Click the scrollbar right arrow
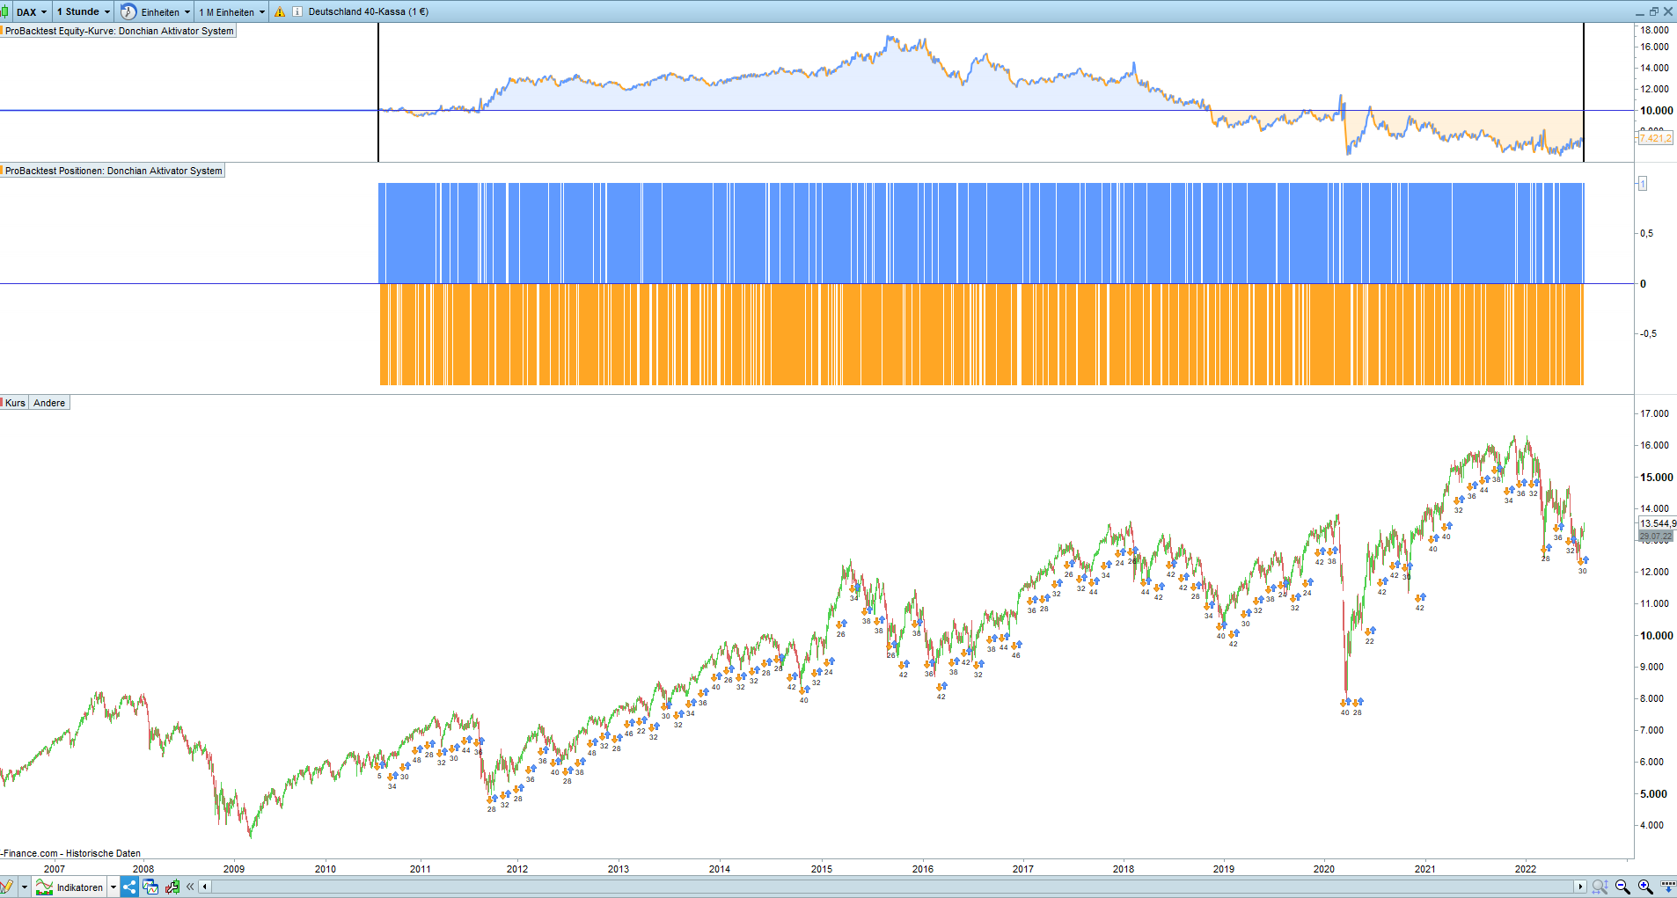 (1580, 887)
